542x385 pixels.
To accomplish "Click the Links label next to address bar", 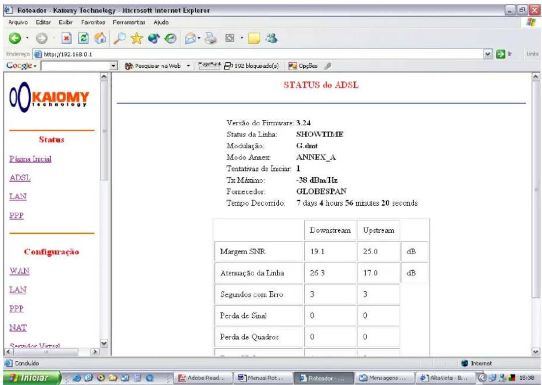I will (x=533, y=54).
